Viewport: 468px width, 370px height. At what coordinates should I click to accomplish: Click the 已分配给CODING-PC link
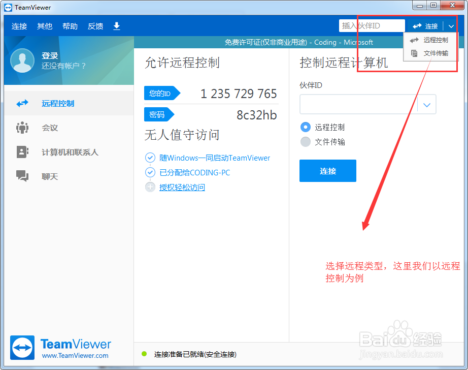194,172
